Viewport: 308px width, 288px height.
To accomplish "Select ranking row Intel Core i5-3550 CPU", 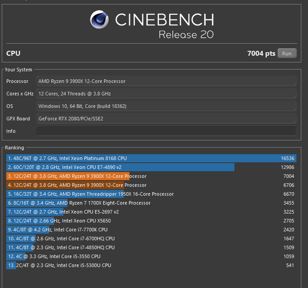I will pos(151,256).
